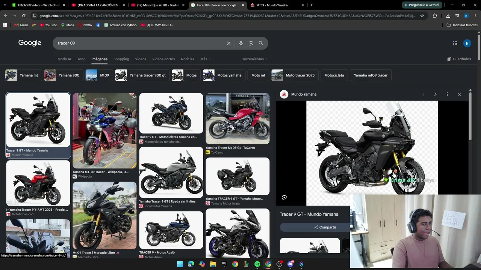Open the Noticias results tab
This screenshot has height=270, width=481.
188,59
